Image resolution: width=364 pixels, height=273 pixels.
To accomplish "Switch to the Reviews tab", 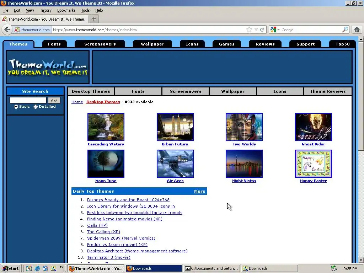I will (265, 44).
